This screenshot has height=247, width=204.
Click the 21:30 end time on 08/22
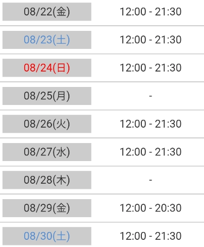pyautogui.click(x=168, y=12)
